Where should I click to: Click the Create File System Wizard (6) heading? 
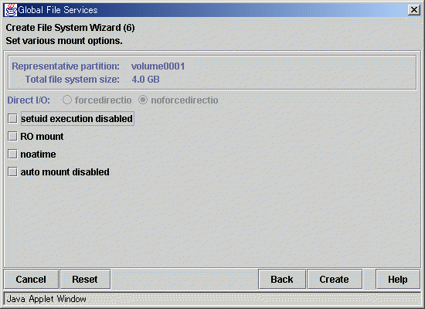click(70, 28)
